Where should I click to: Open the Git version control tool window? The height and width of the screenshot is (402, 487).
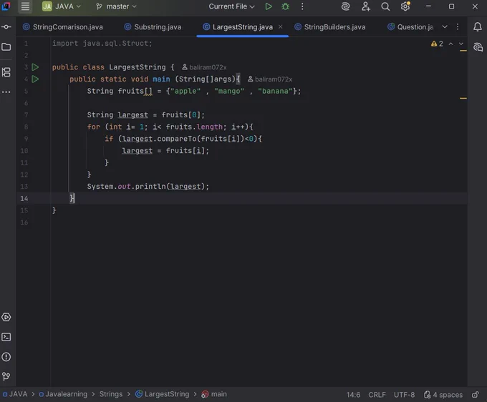pyautogui.click(x=6, y=377)
